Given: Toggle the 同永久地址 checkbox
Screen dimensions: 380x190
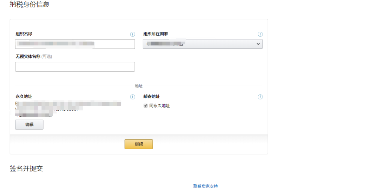Looking at the screenshot, I should click(146, 106).
